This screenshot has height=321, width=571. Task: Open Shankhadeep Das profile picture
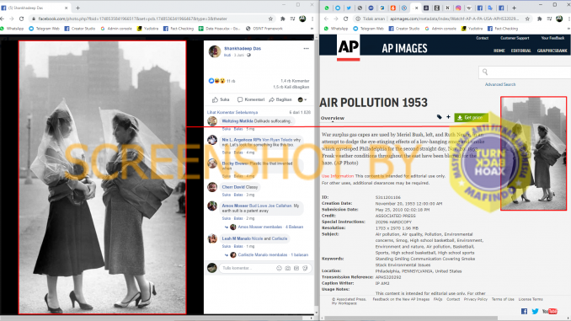215,51
